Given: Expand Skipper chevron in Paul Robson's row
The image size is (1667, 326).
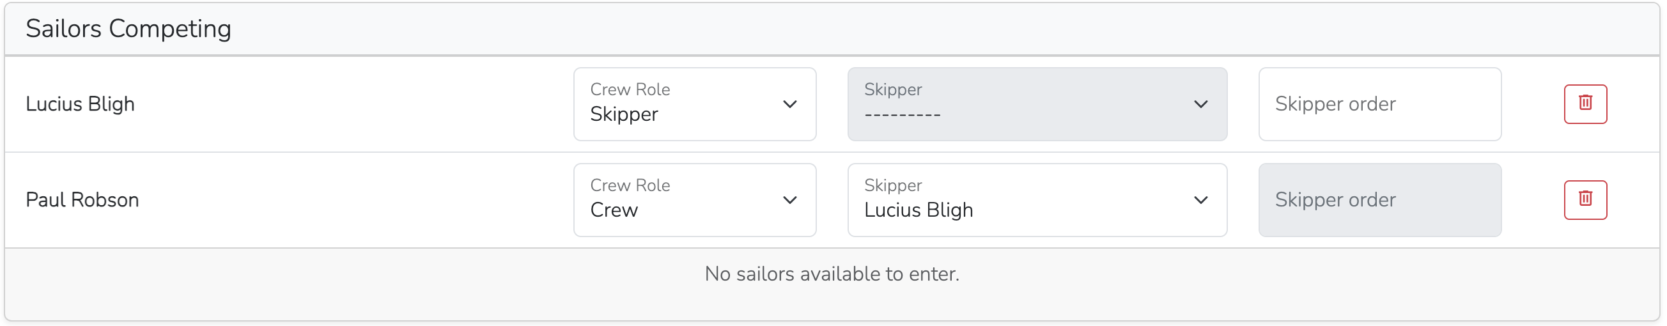Looking at the screenshot, I should point(1200,200).
